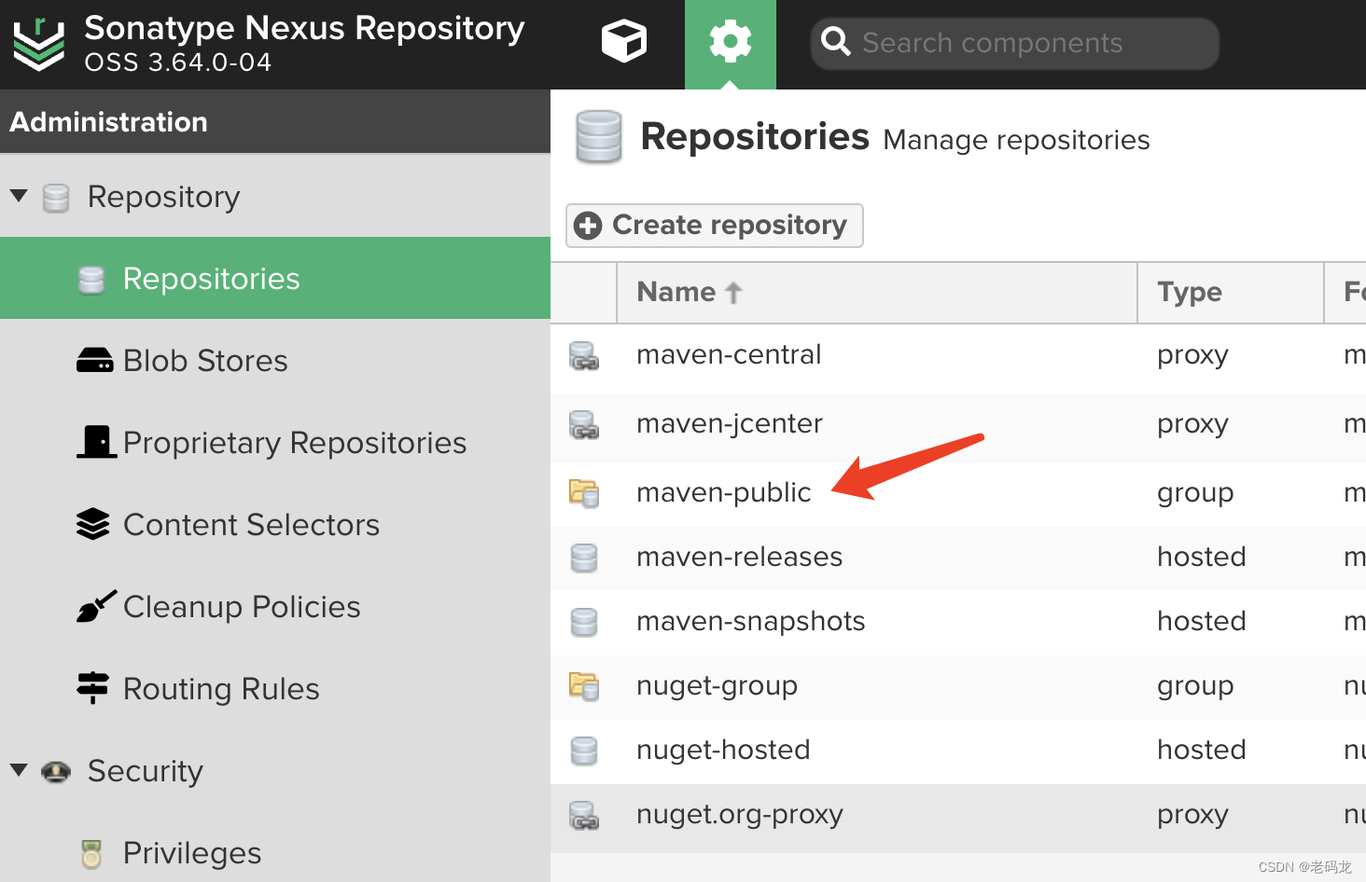Click the nuget-hosted database icon
Viewport: 1366px width, 882px height.
584,751
